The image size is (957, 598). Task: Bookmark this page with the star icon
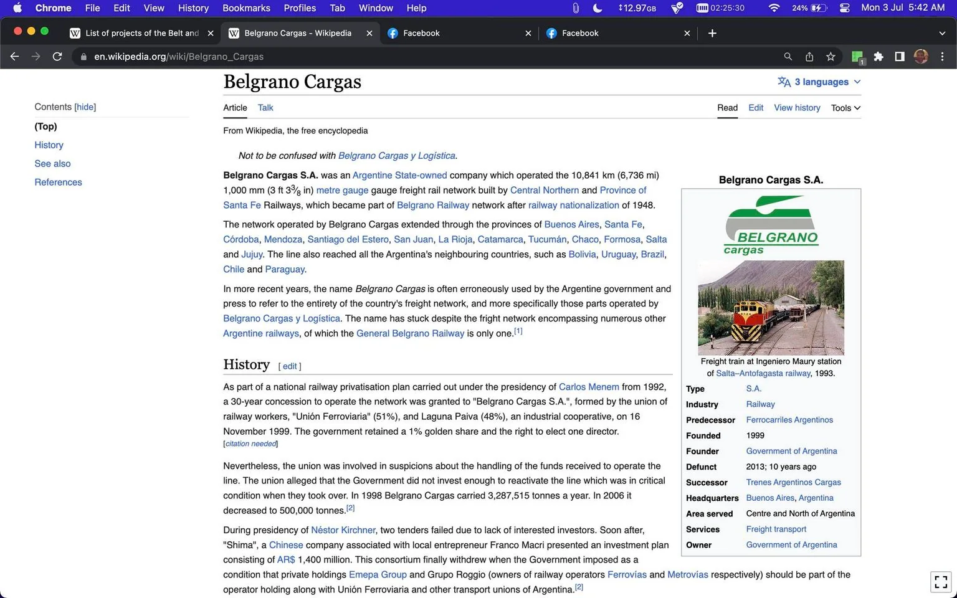pos(831,57)
